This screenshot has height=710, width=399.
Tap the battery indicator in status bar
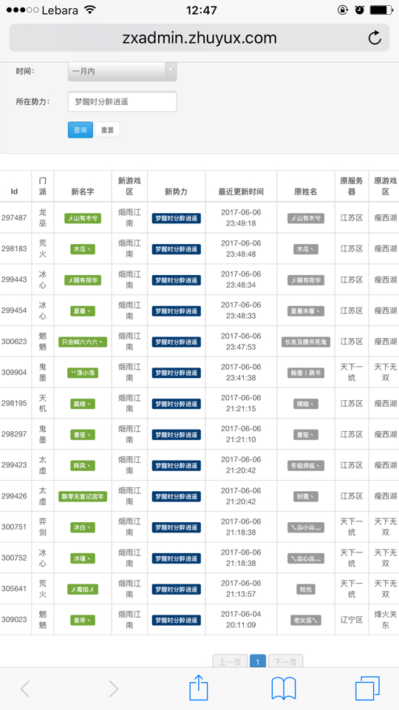pyautogui.click(x=381, y=10)
